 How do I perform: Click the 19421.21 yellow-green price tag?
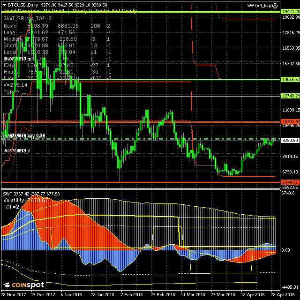click(290, 11)
